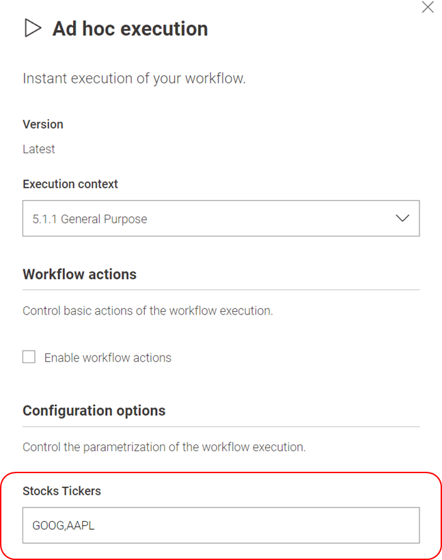Viewport: 442px width, 560px height.
Task: Open the Execution context dropdown
Action: (221, 219)
